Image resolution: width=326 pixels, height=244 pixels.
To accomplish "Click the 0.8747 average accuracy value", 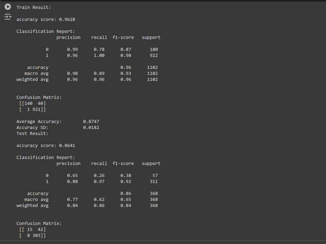I will [91, 122].
